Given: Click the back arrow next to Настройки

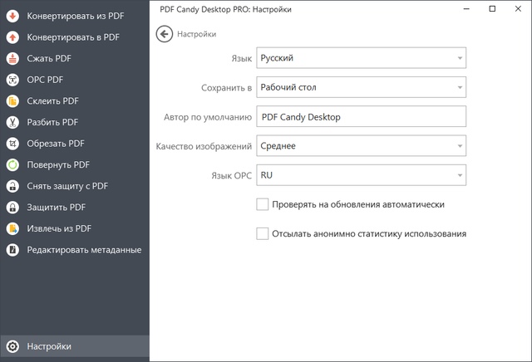Looking at the screenshot, I should pos(164,34).
